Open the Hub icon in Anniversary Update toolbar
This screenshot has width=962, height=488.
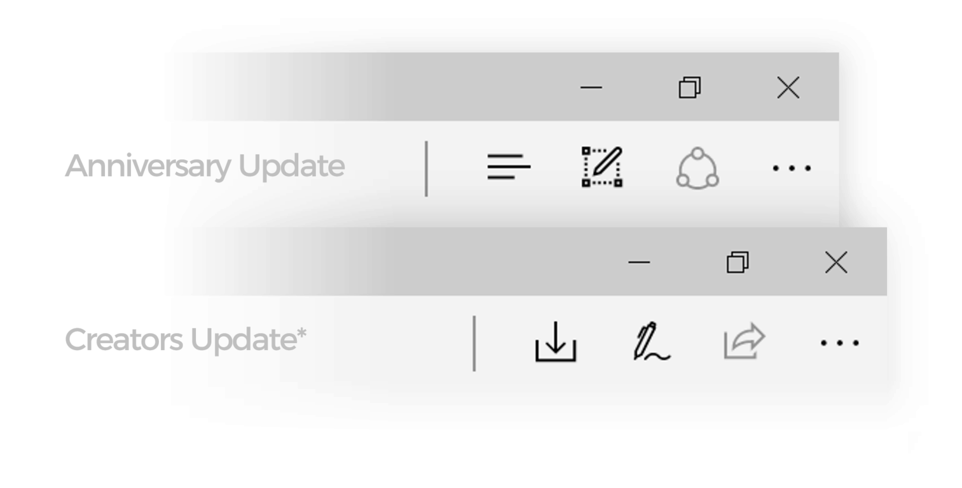[x=509, y=166]
